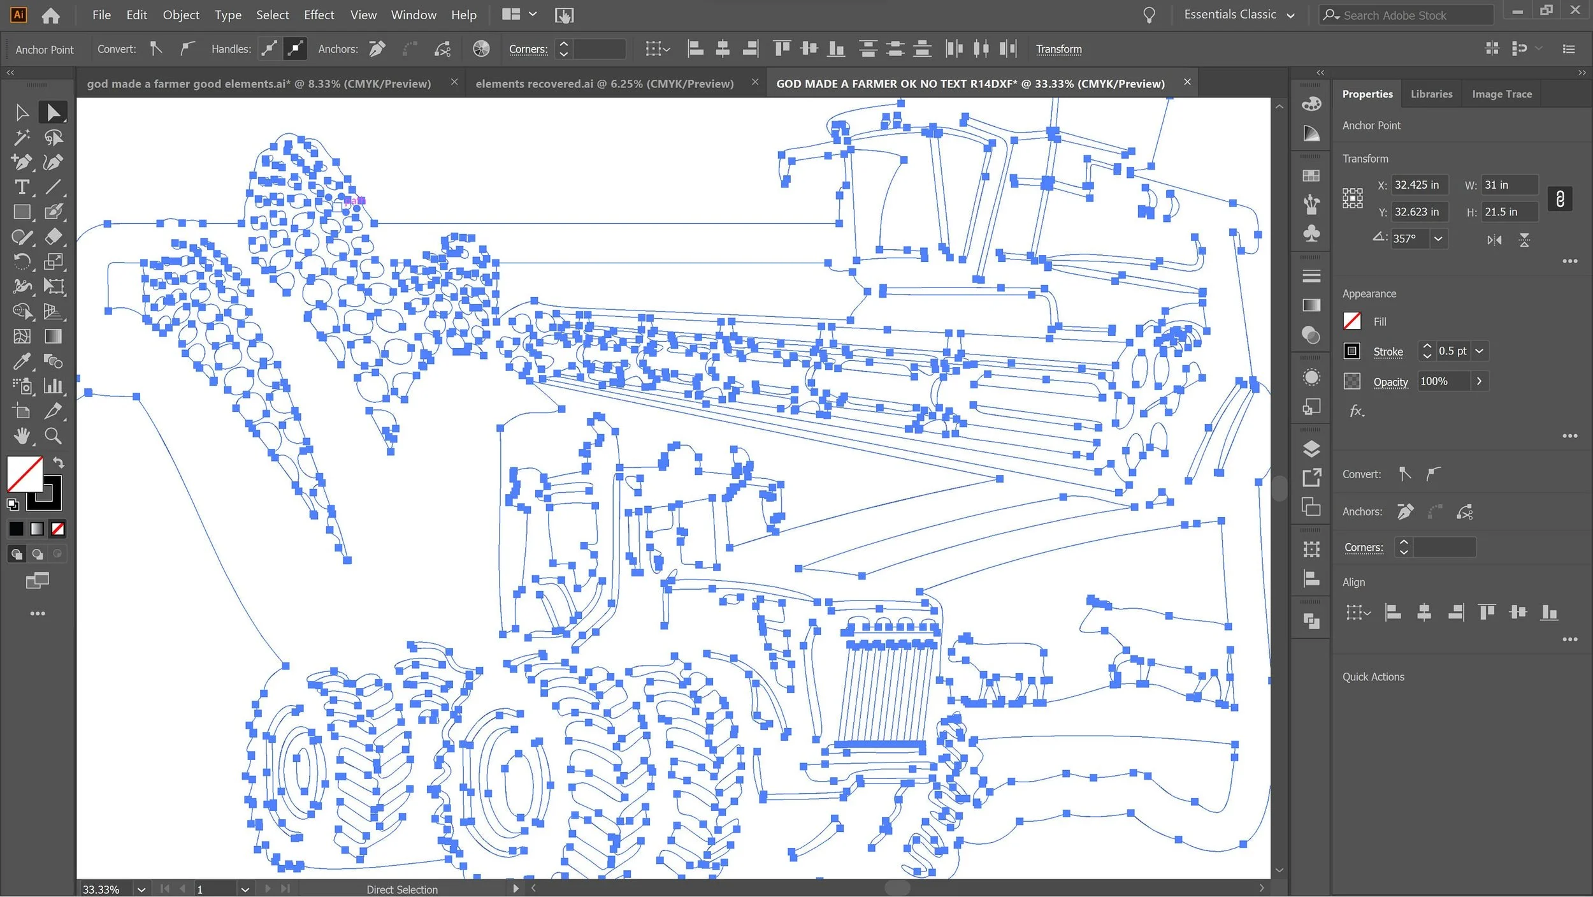Toggle constrain width and height proportions link
This screenshot has width=1593, height=897.
tap(1560, 199)
